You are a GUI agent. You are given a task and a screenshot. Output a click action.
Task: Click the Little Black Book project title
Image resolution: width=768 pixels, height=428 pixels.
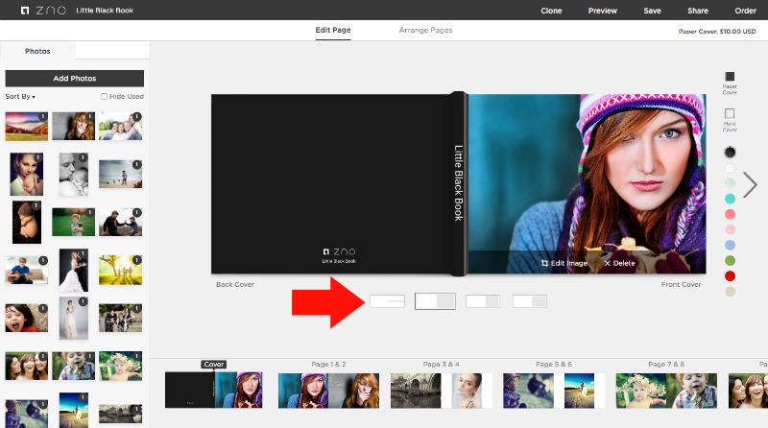[105, 11]
